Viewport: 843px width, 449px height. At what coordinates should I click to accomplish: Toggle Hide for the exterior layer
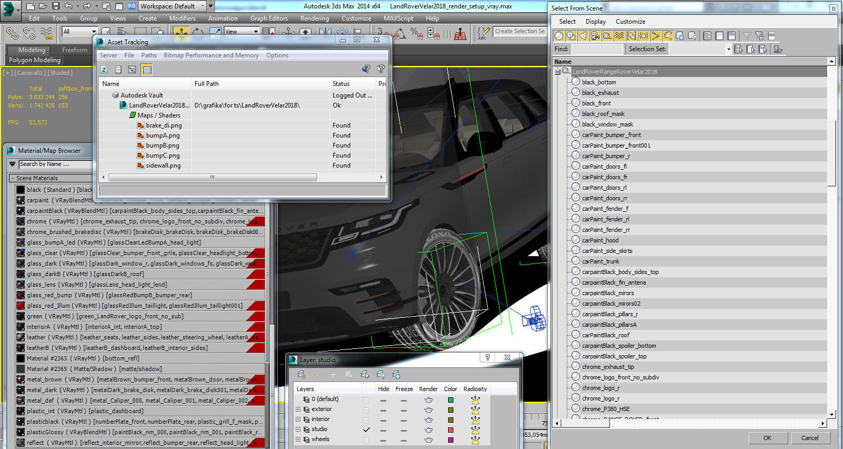(x=383, y=410)
